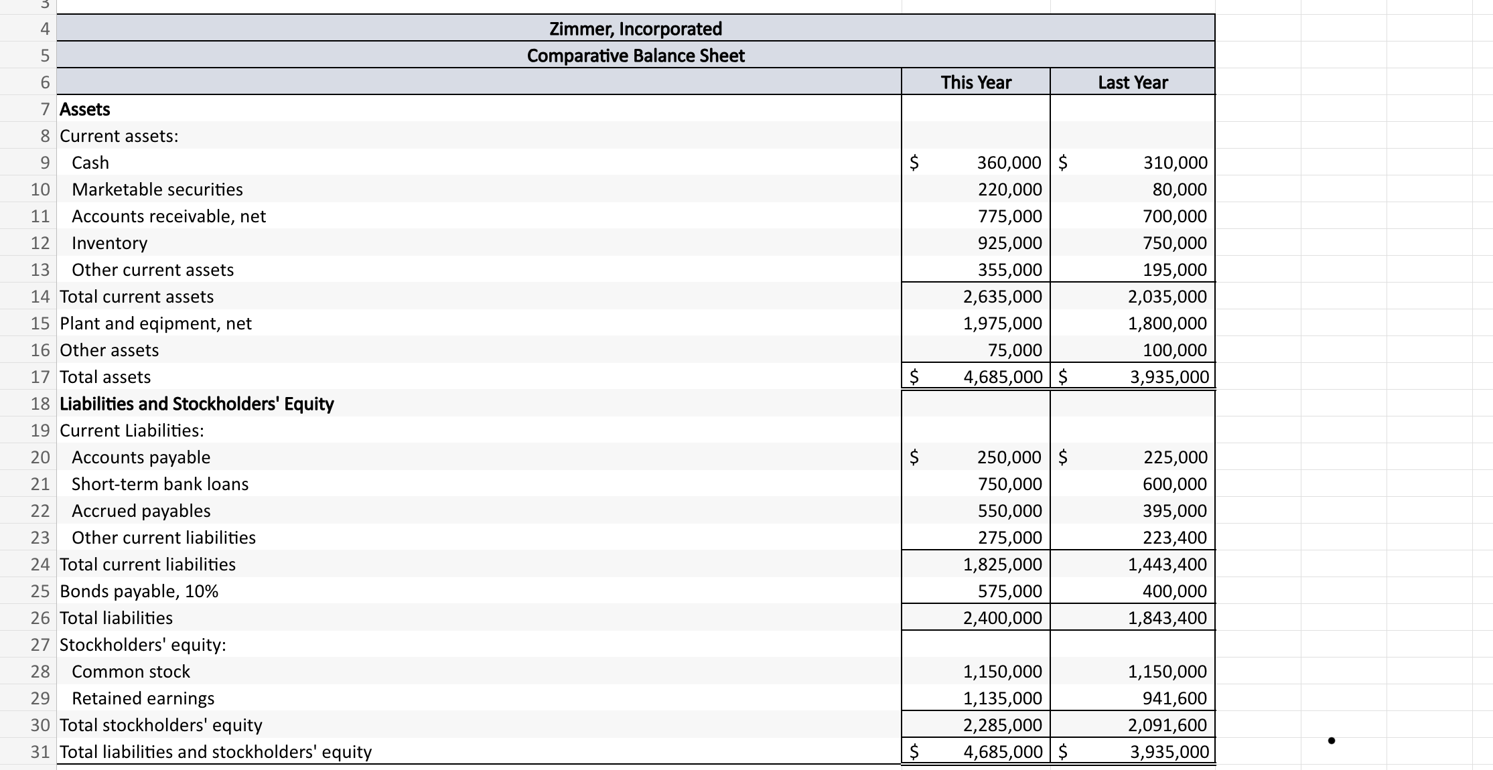Select the Zimmer, Incorporated title cell

[635, 29]
